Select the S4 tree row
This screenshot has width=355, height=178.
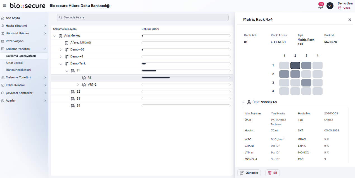pos(142,106)
